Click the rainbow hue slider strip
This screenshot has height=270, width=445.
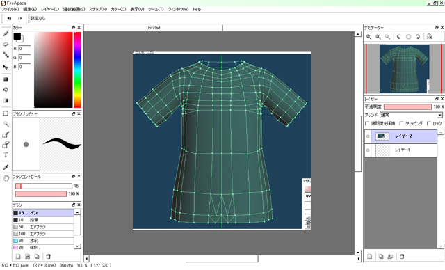click(77, 70)
